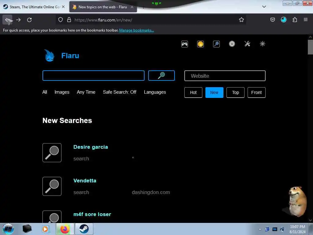This screenshot has width=313, height=235.
Task: Open the Any Time filter dropdown
Action: [86, 92]
